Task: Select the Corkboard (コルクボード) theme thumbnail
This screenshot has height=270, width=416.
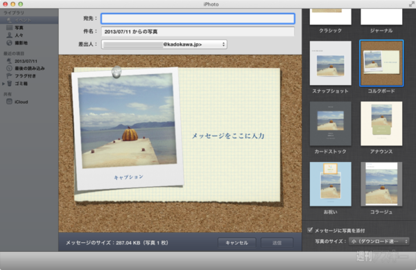Action: coord(381,63)
